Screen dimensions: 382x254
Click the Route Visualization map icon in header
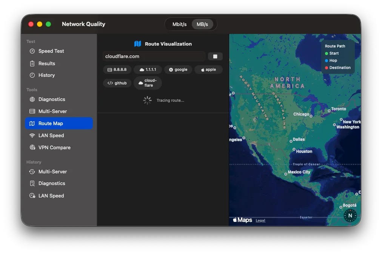pyautogui.click(x=138, y=44)
